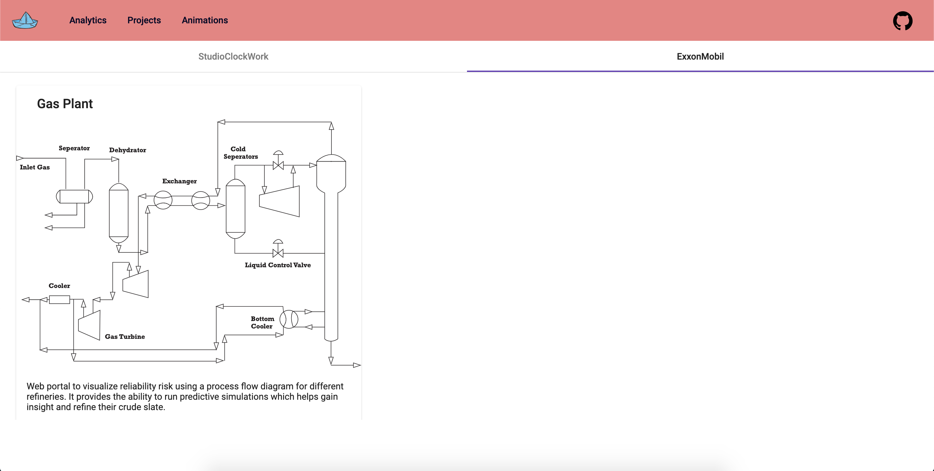Switch to the StudioClockWork tab
Viewport: 934px width, 471px height.
(233, 56)
